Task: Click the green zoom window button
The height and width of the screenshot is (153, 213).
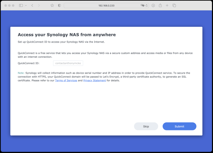Action: (13, 5)
